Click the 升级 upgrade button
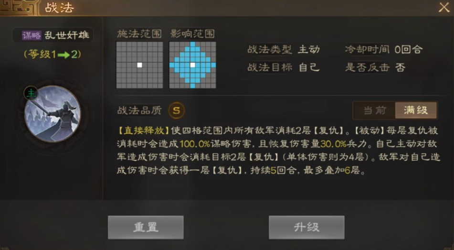454x250 pixels. [306, 228]
